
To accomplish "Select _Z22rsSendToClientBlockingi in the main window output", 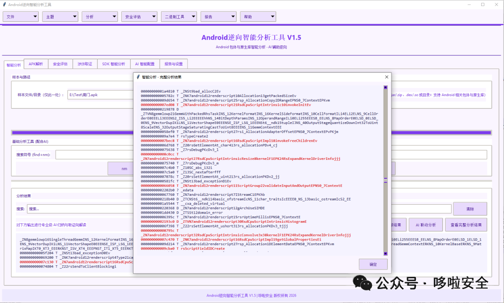I will point(68,267).
